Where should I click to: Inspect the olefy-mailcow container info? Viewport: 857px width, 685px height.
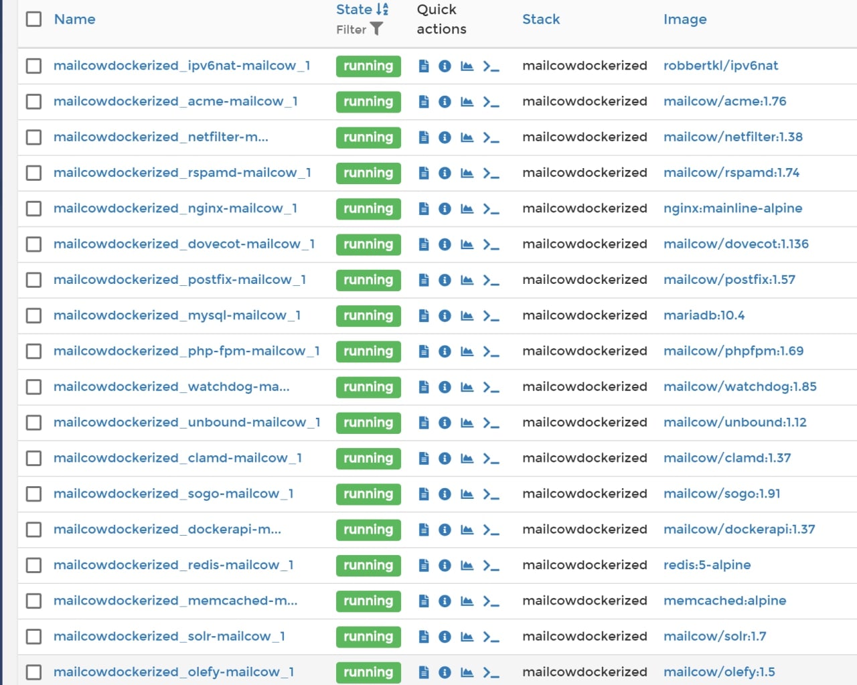click(445, 672)
